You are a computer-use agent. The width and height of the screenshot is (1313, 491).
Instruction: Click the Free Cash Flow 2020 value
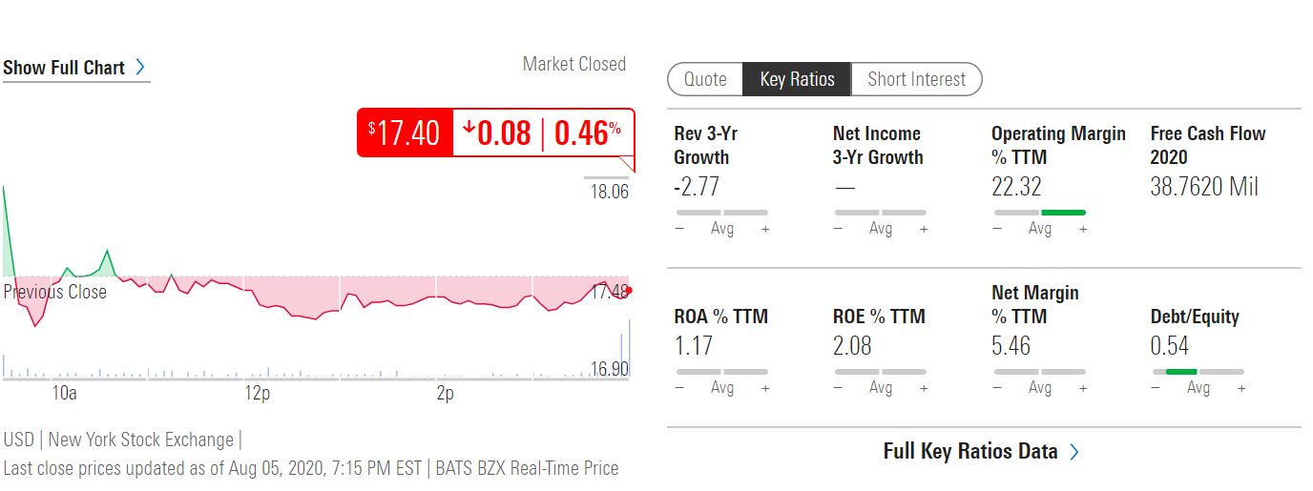1204,187
